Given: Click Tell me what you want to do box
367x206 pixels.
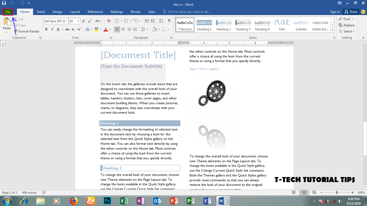Looking at the screenshot, I should click(x=187, y=12).
